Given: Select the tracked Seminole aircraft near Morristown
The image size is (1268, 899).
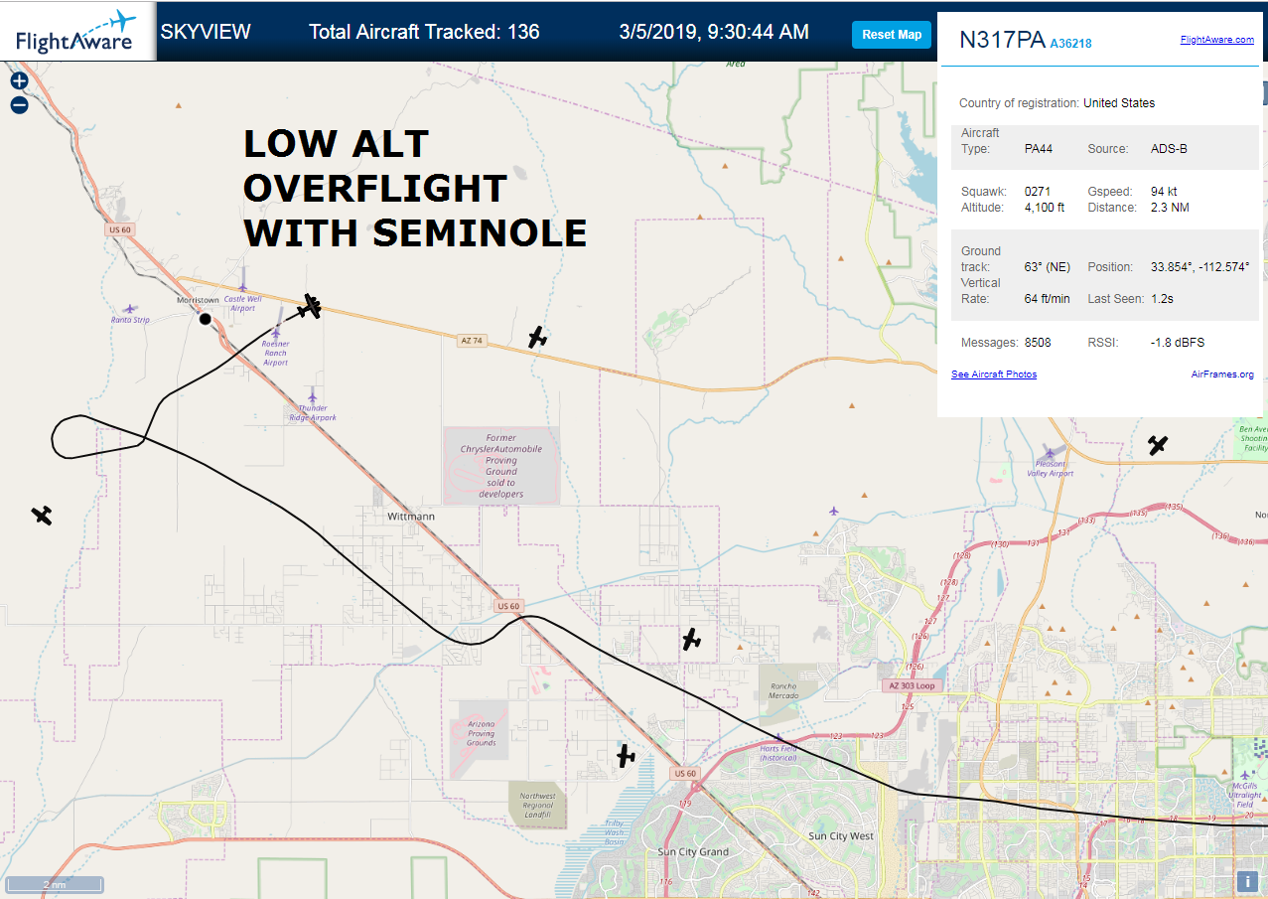Looking at the screenshot, I should tap(311, 307).
